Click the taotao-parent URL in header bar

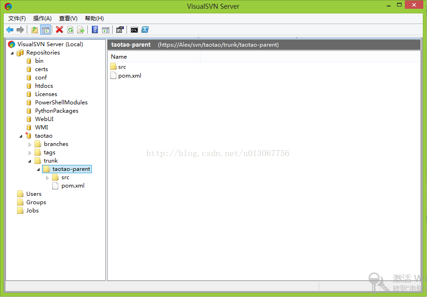click(x=218, y=45)
